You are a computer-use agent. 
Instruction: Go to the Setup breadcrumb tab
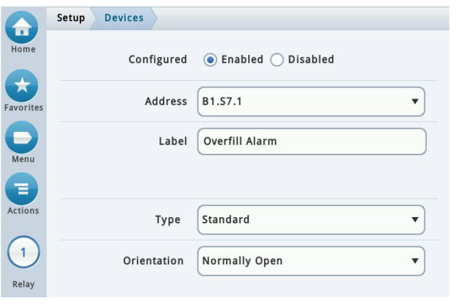point(71,18)
